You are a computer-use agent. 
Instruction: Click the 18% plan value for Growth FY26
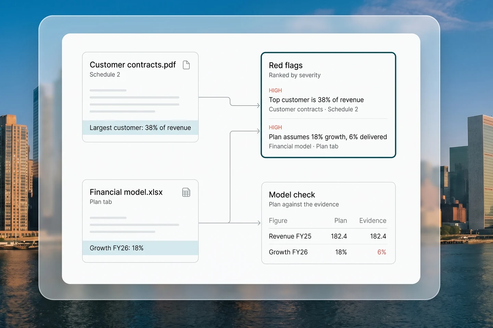point(341,252)
